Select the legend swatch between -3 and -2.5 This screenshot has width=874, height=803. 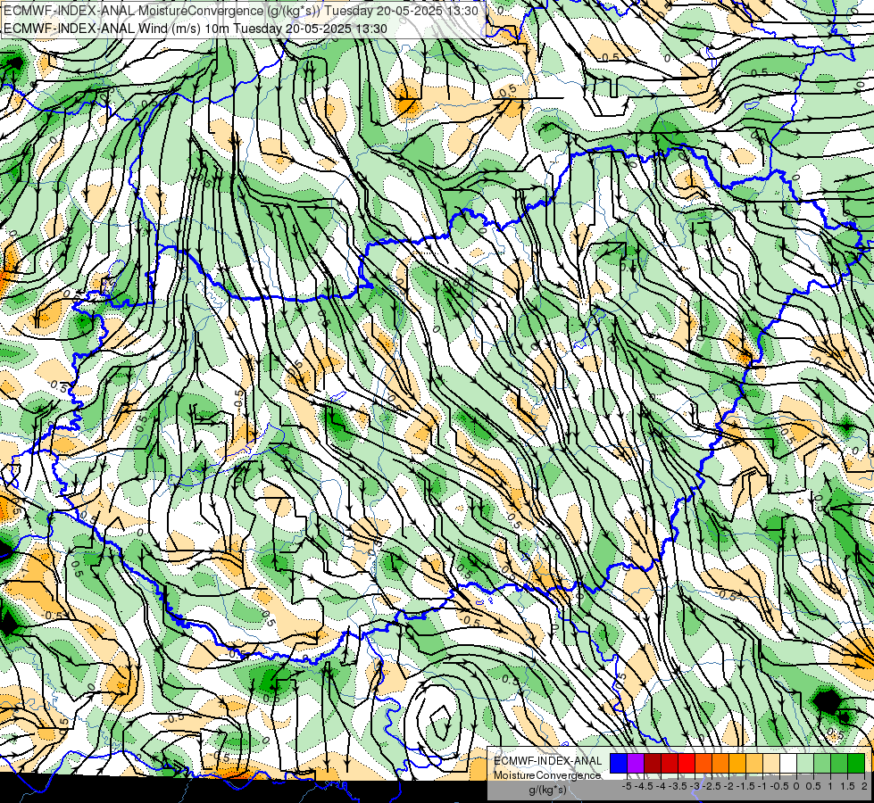(x=703, y=764)
